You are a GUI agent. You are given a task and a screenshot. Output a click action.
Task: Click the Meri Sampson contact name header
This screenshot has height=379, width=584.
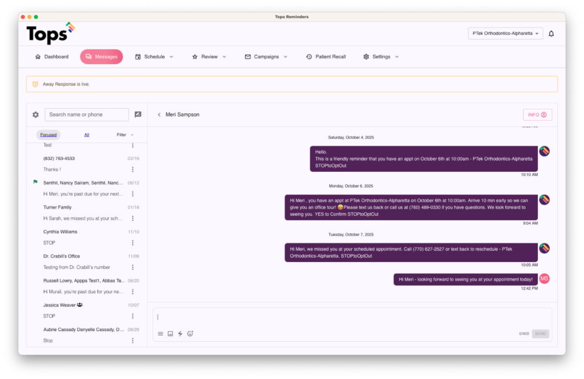coord(182,115)
